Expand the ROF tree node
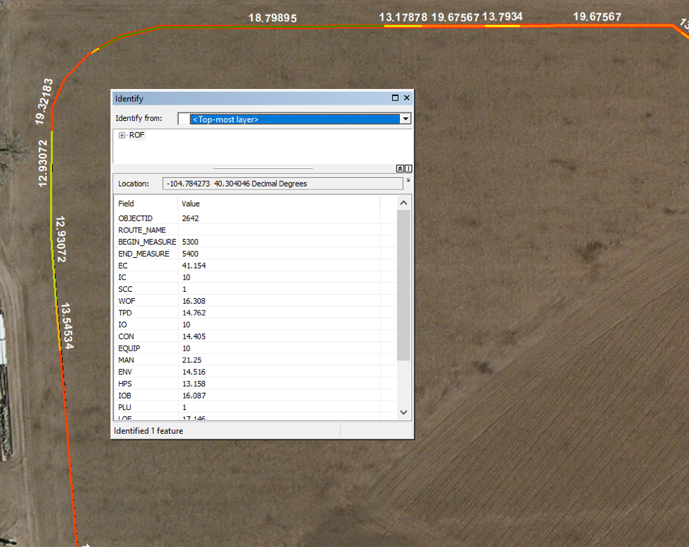Screen dimensions: 689x547 (122, 135)
